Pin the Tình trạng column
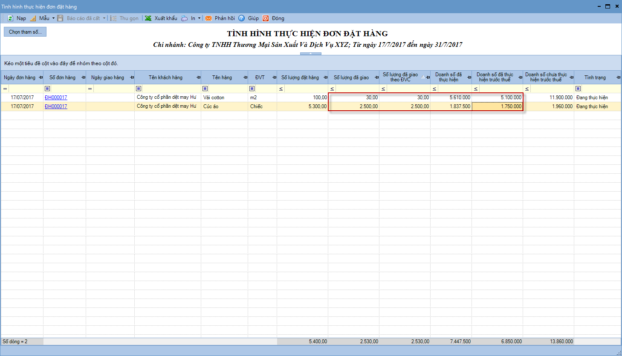 pyautogui.click(x=618, y=78)
